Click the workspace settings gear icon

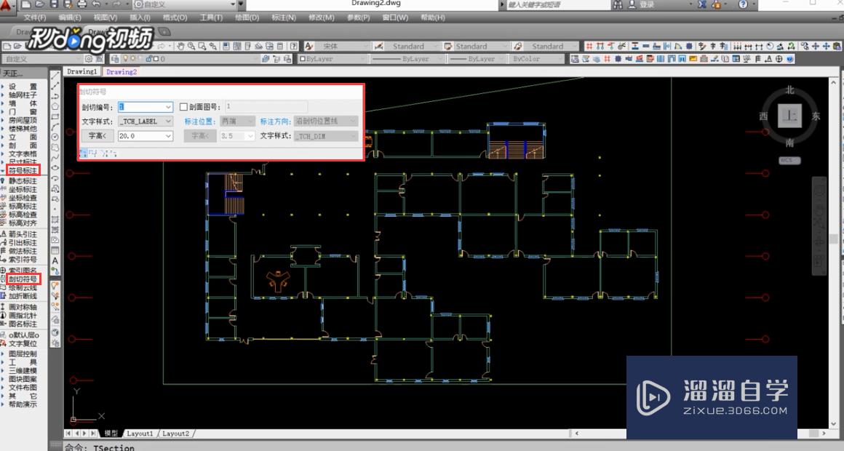click(89, 59)
